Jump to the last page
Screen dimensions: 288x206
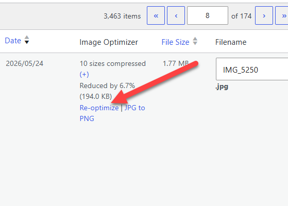[x=282, y=15]
